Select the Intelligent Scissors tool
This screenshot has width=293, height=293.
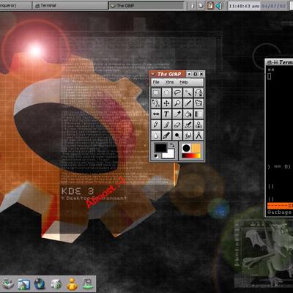[x=156, y=103]
